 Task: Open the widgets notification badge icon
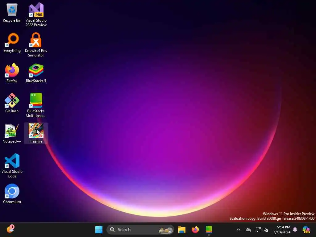pyautogui.click(x=10, y=229)
